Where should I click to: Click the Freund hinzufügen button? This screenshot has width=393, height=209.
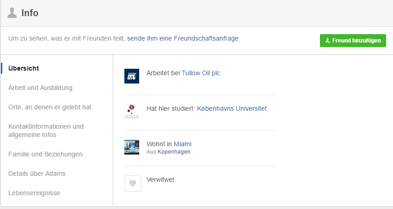(x=353, y=41)
